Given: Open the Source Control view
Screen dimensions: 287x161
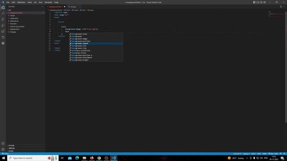Looking at the screenshot, I should pos(3,19).
